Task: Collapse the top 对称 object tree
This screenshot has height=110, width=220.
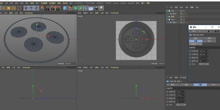Action: click(x=167, y=11)
